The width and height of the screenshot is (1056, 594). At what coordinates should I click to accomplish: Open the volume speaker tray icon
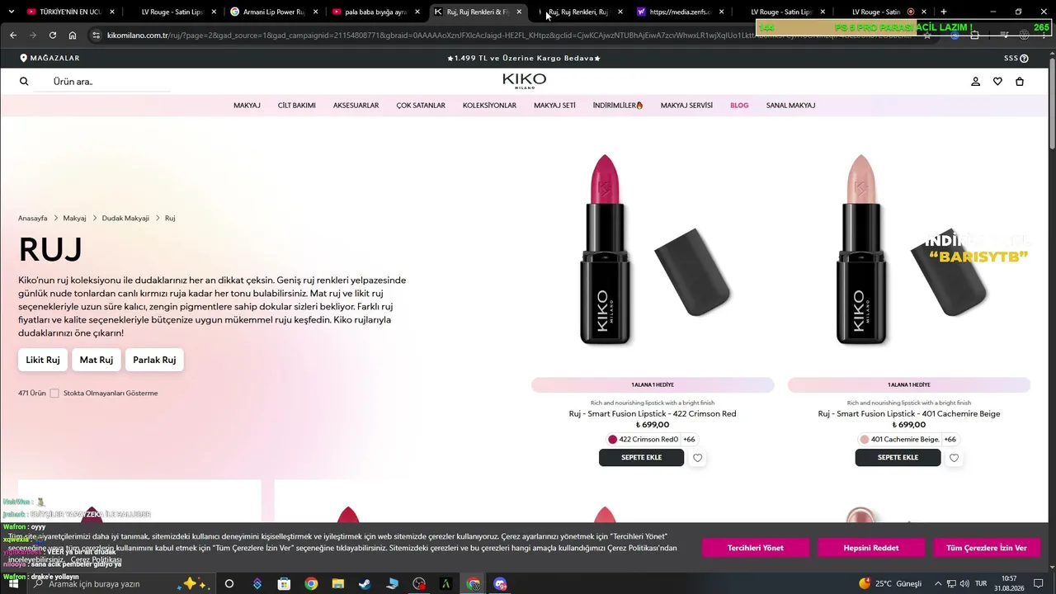pos(965,584)
